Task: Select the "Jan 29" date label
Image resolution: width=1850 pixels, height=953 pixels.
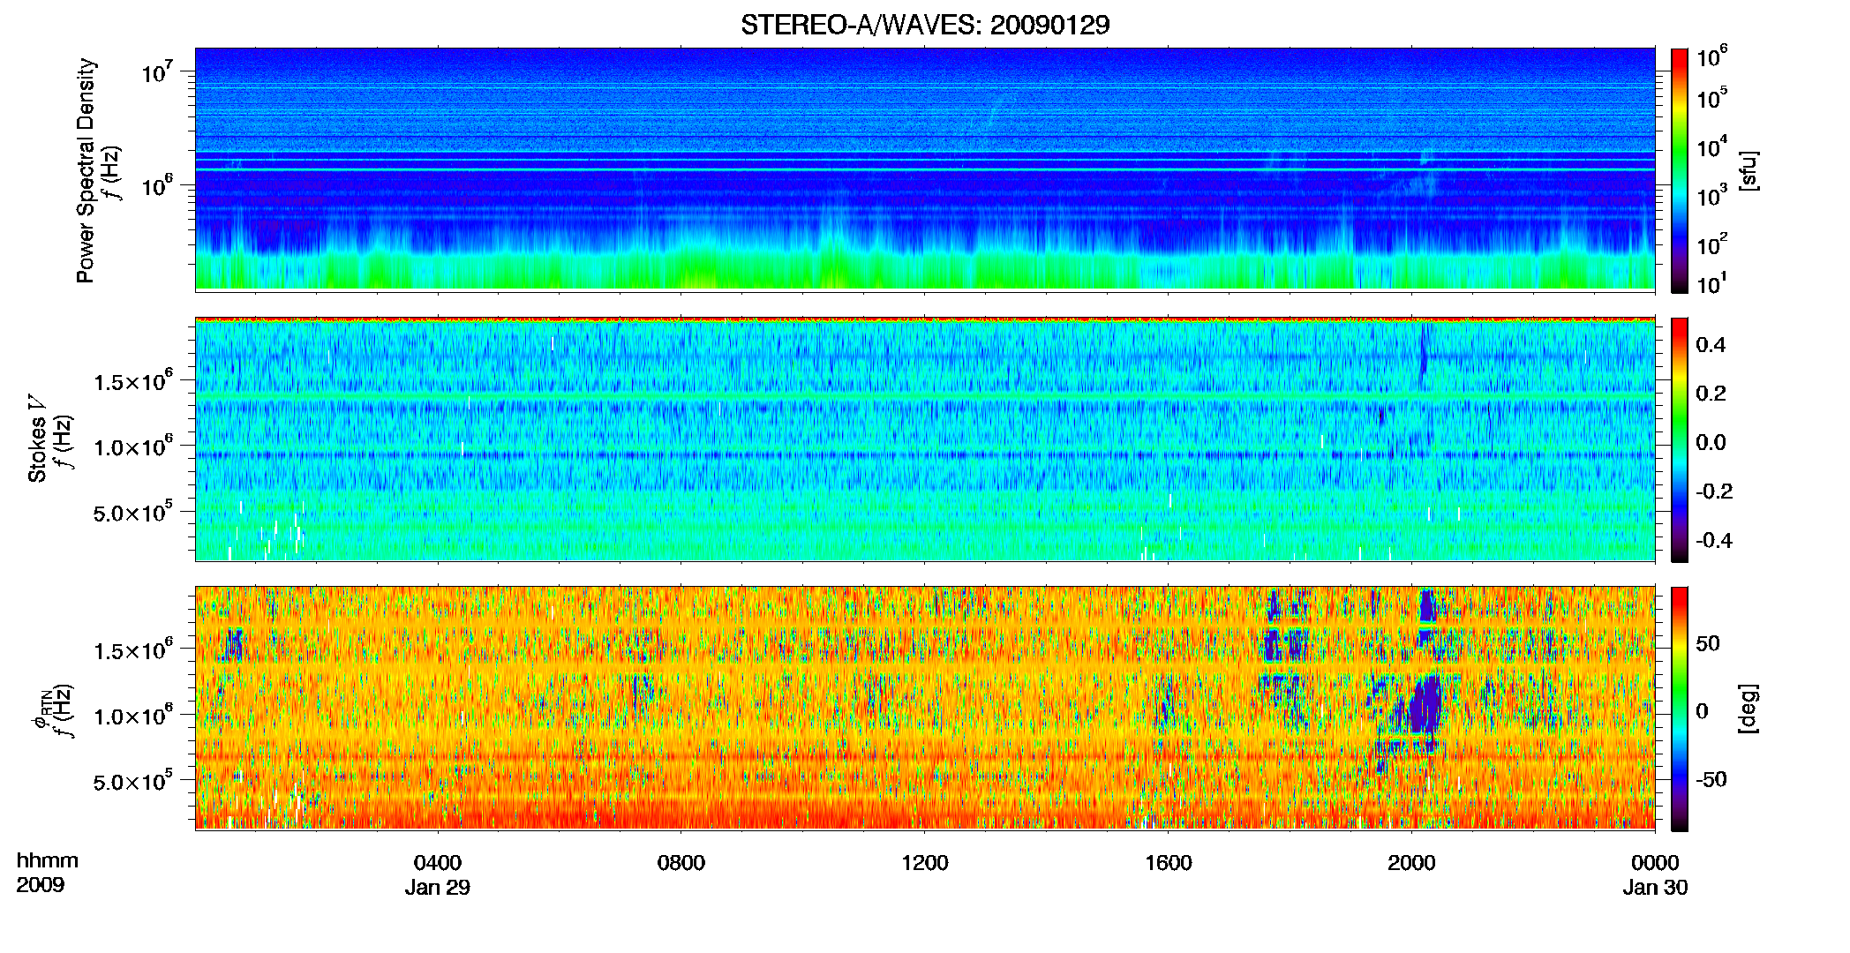Action: pyautogui.click(x=438, y=888)
